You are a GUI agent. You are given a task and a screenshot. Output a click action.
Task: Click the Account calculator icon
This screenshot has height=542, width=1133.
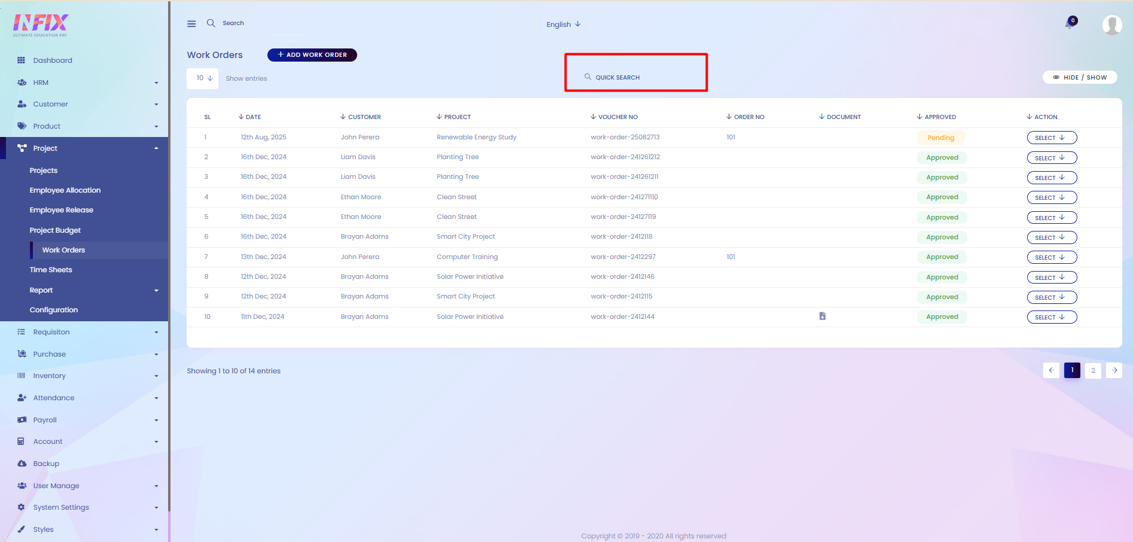21,441
